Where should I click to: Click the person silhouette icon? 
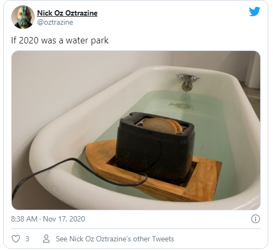47,239
